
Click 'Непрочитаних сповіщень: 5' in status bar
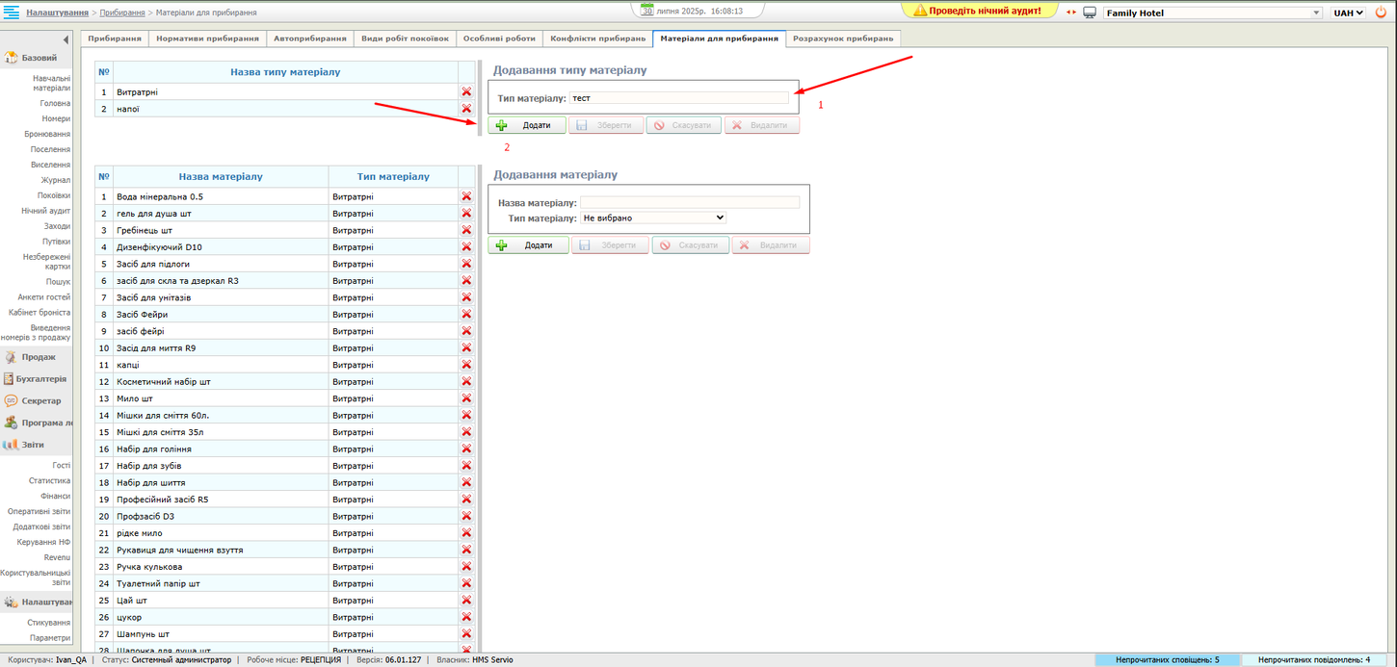tap(1167, 660)
